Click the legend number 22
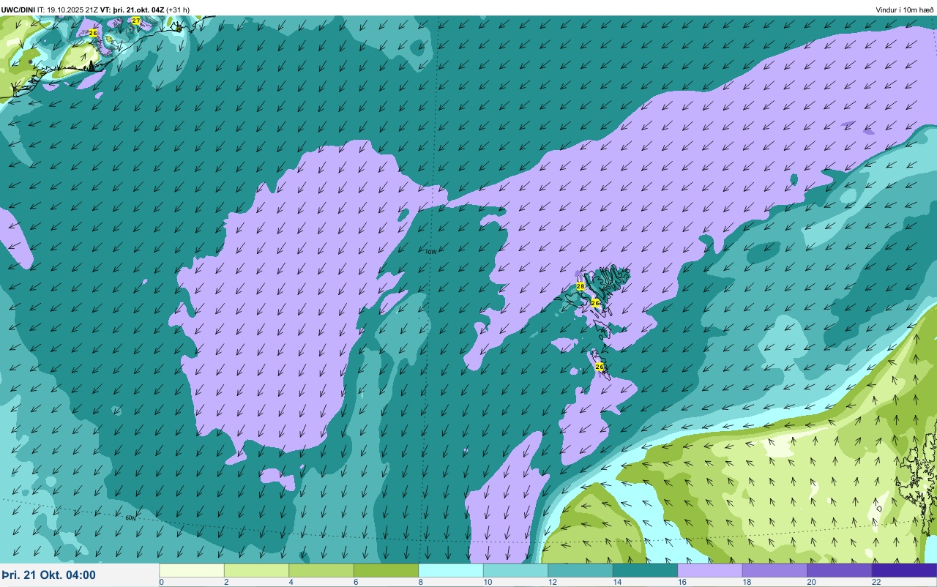 pyautogui.click(x=876, y=582)
